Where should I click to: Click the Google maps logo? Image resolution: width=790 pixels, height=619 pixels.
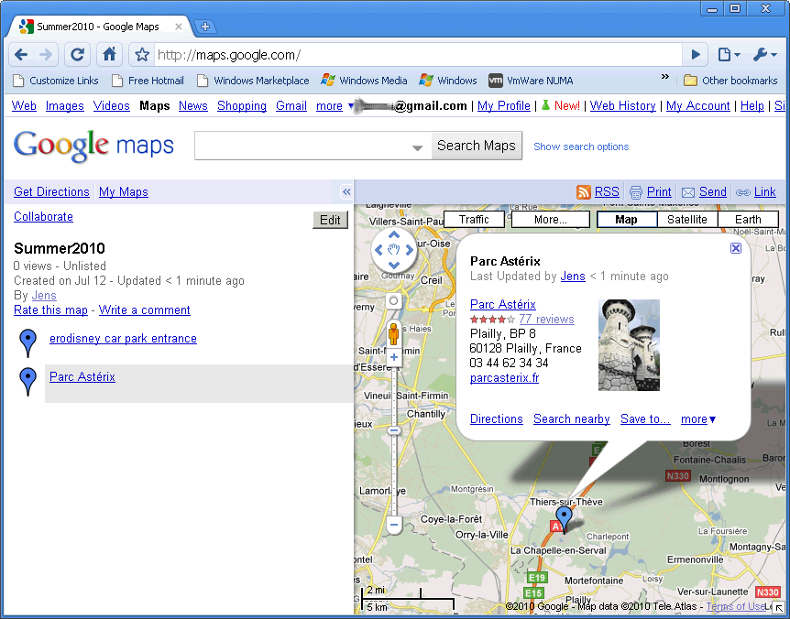click(93, 146)
